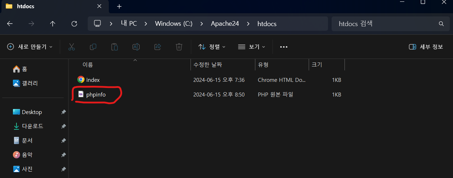
Task: Select the phpinfo file name
Action: pos(96,94)
